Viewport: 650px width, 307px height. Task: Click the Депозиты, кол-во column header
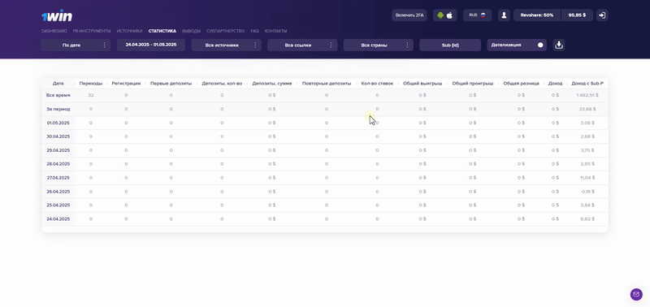(x=222, y=84)
